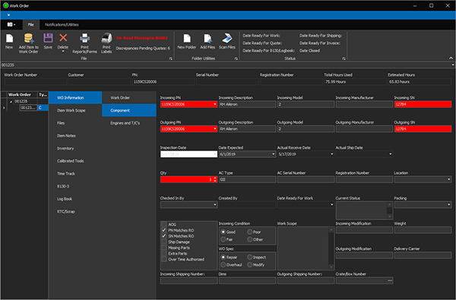Check the Extra Parts box

164,254
